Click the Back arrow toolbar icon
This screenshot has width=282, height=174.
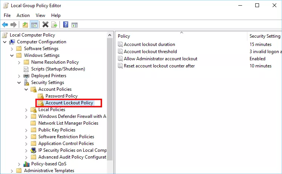[5, 24]
